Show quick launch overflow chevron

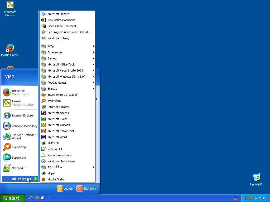pos(49,197)
